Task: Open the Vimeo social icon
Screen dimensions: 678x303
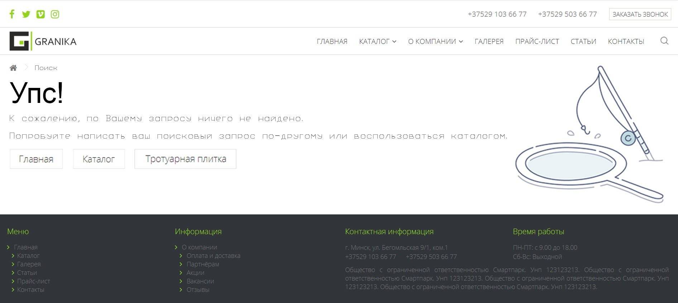Action: (x=40, y=14)
